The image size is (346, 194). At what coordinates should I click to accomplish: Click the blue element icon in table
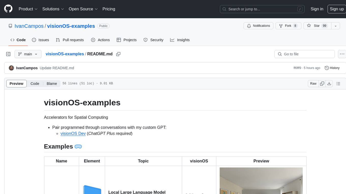(x=92, y=190)
